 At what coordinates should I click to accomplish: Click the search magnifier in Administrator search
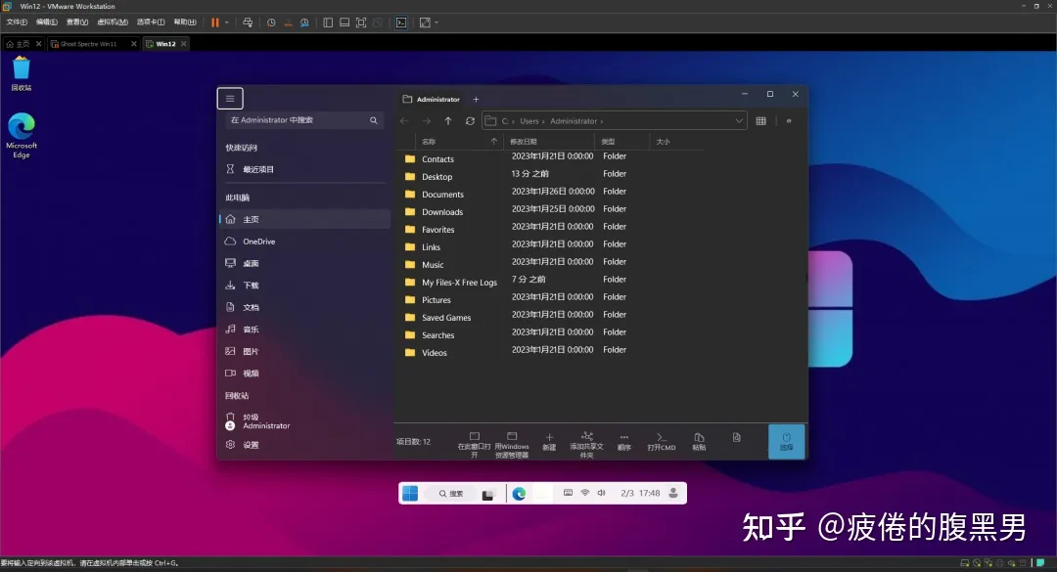coord(374,120)
